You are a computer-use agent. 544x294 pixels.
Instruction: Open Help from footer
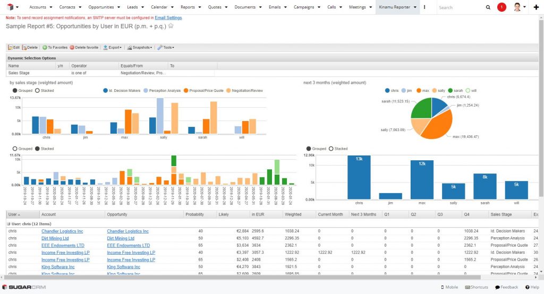click(532, 287)
